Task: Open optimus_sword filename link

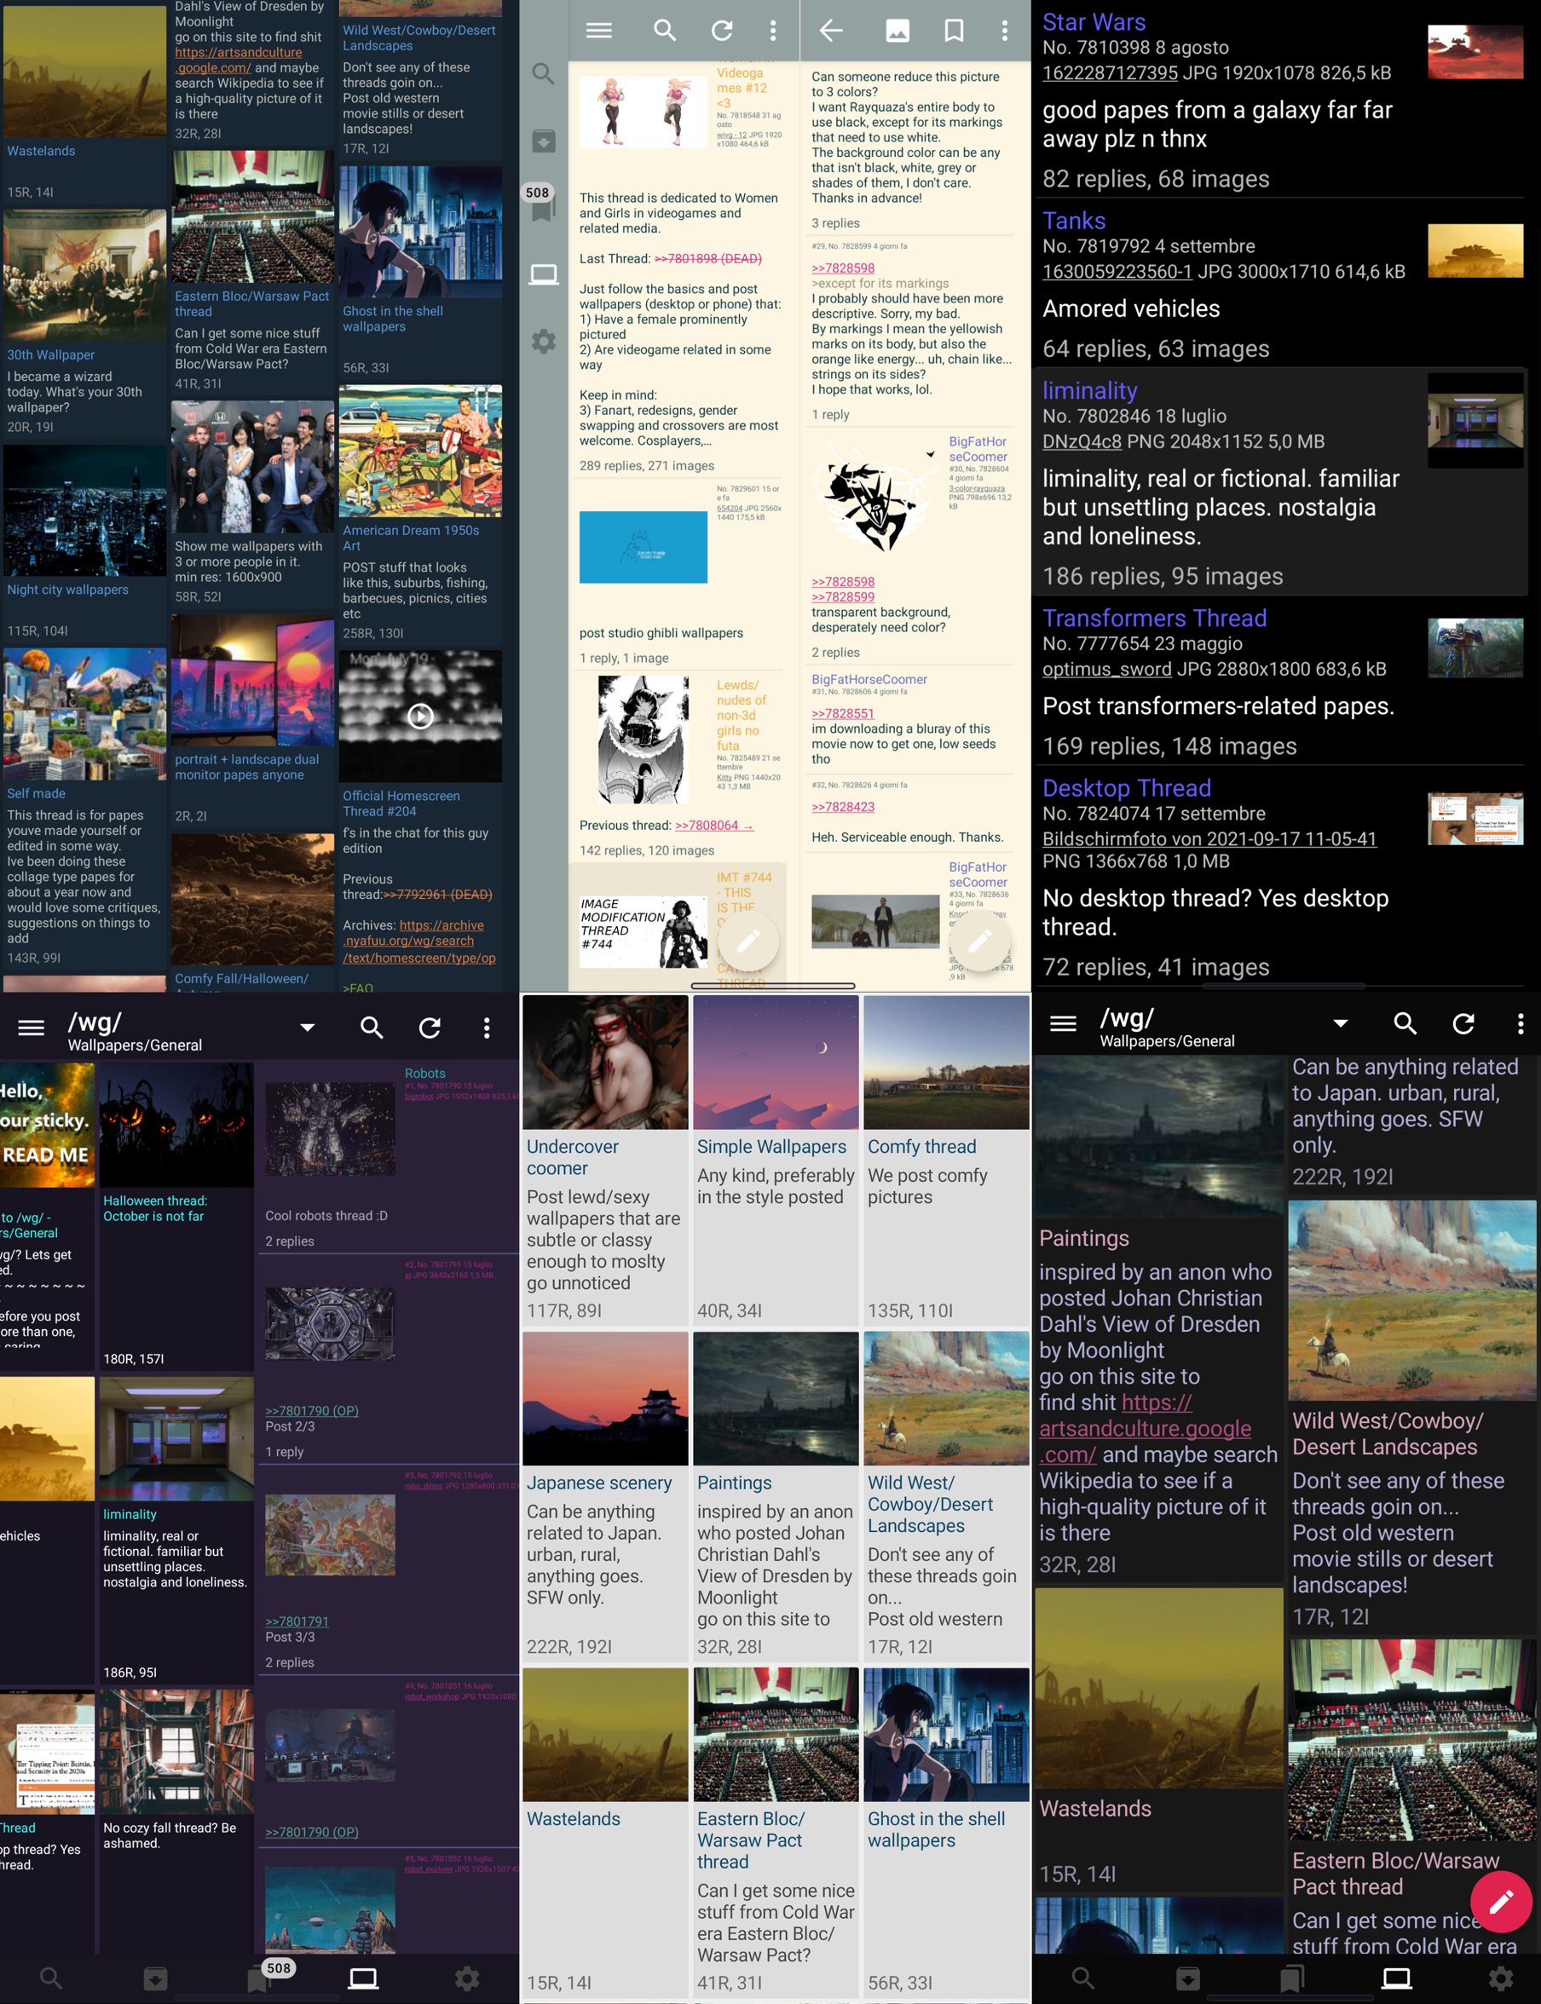Action: 1107,669
